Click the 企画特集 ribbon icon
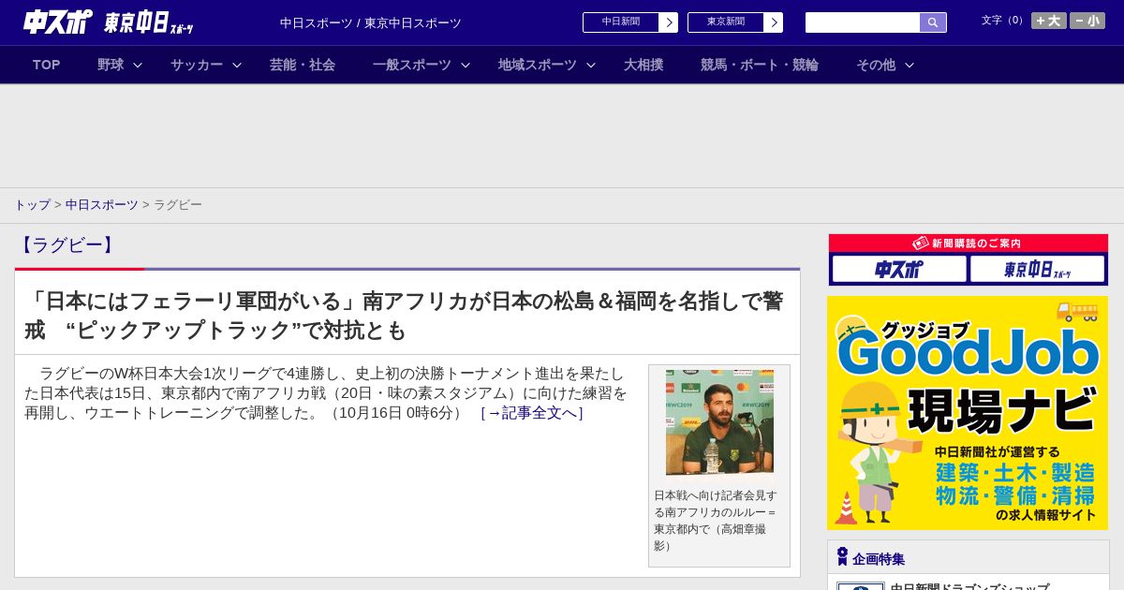 842,556
